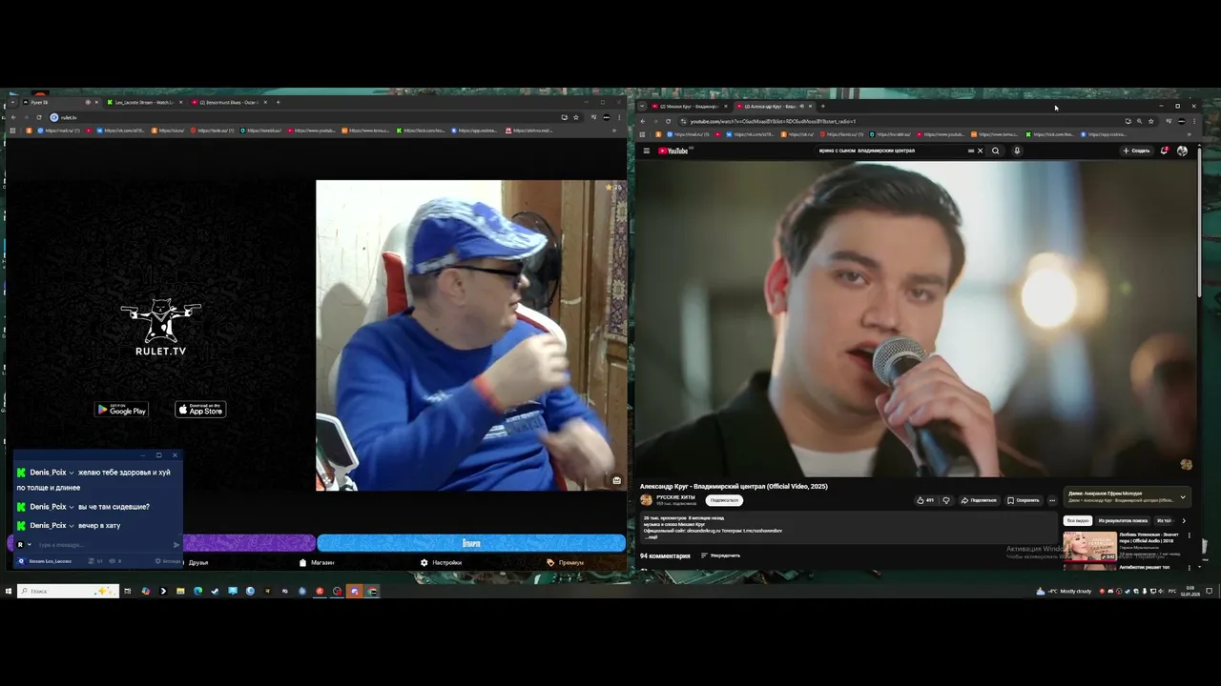Click the Создать create button
This screenshot has height=686, width=1221.
click(1136, 151)
